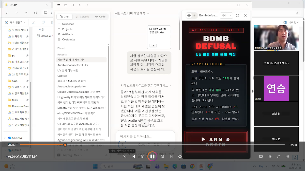The width and height of the screenshot is (305, 171).
Task: Switch to the Chat tab
Action: (65, 16)
